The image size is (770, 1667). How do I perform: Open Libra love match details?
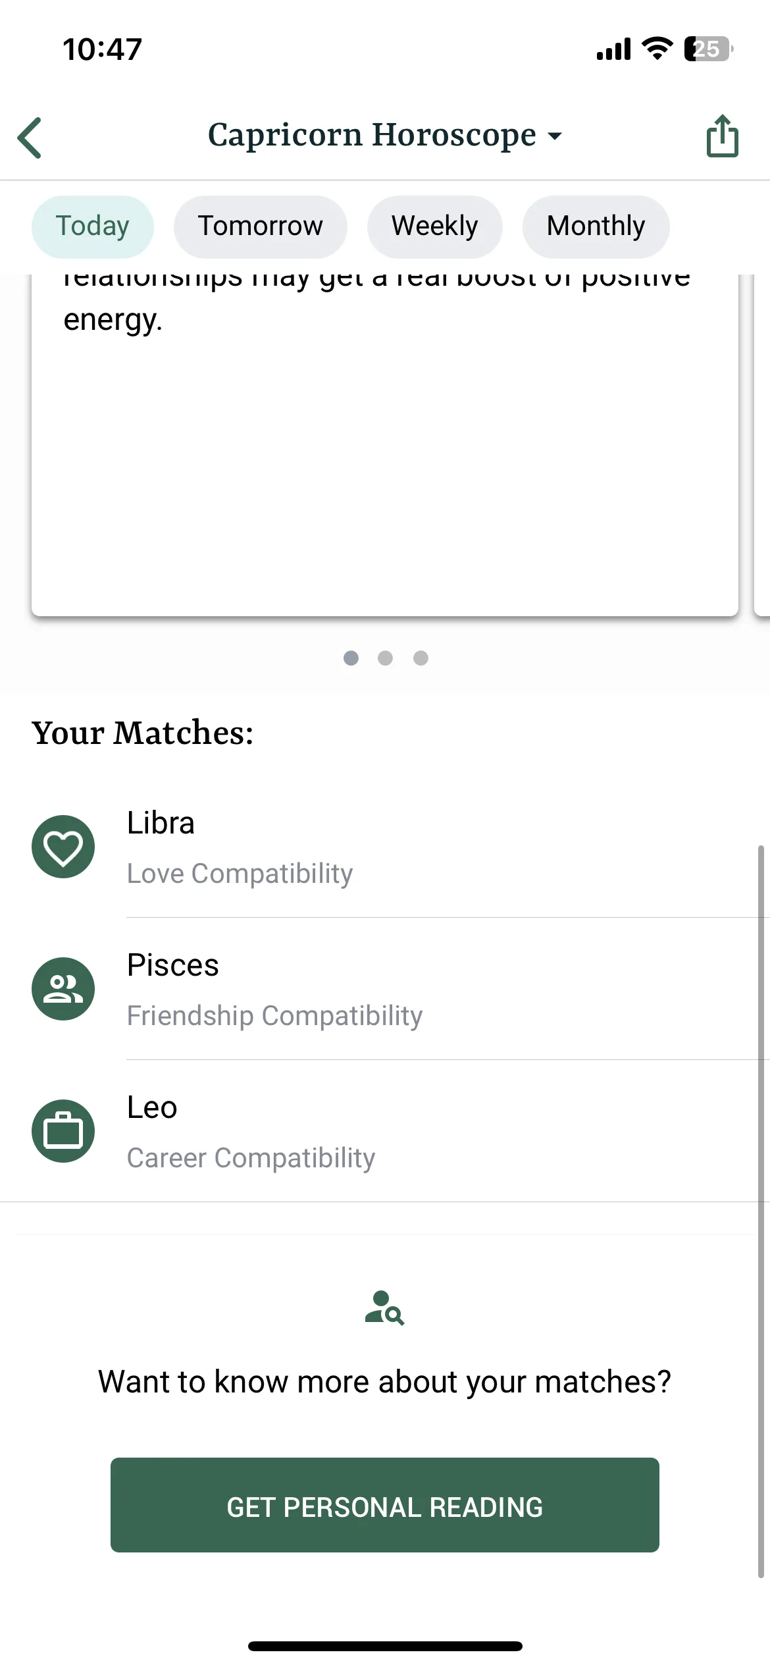click(x=385, y=847)
